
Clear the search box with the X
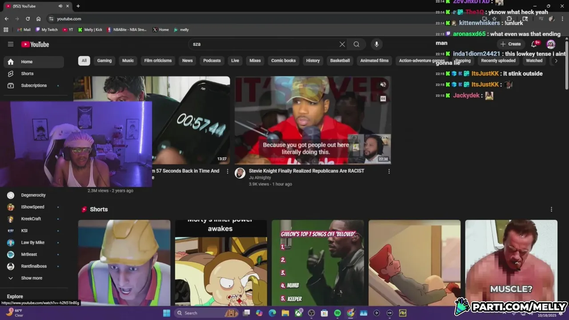pos(342,44)
